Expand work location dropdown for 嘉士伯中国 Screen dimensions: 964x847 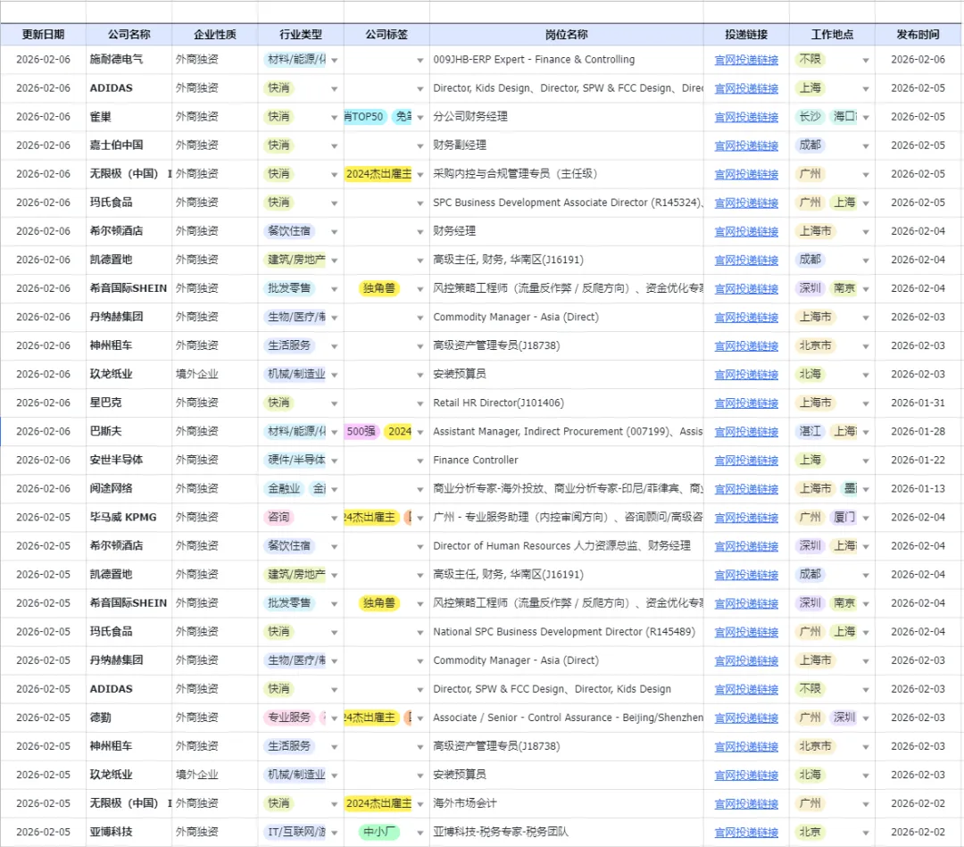click(866, 146)
